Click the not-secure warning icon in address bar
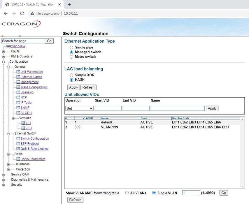 tap(32, 13)
